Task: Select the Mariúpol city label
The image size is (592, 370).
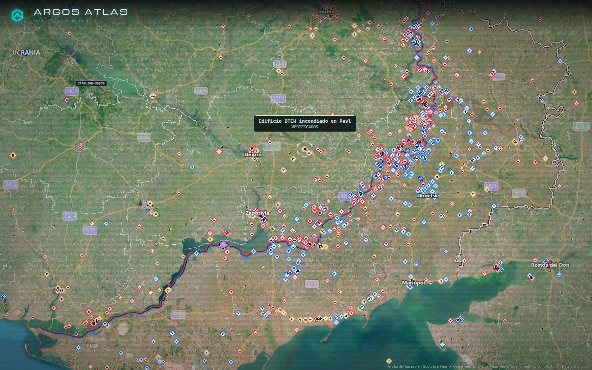Action: click(x=413, y=283)
